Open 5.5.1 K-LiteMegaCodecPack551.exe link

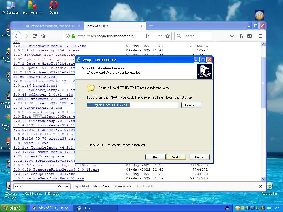click(x=49, y=179)
